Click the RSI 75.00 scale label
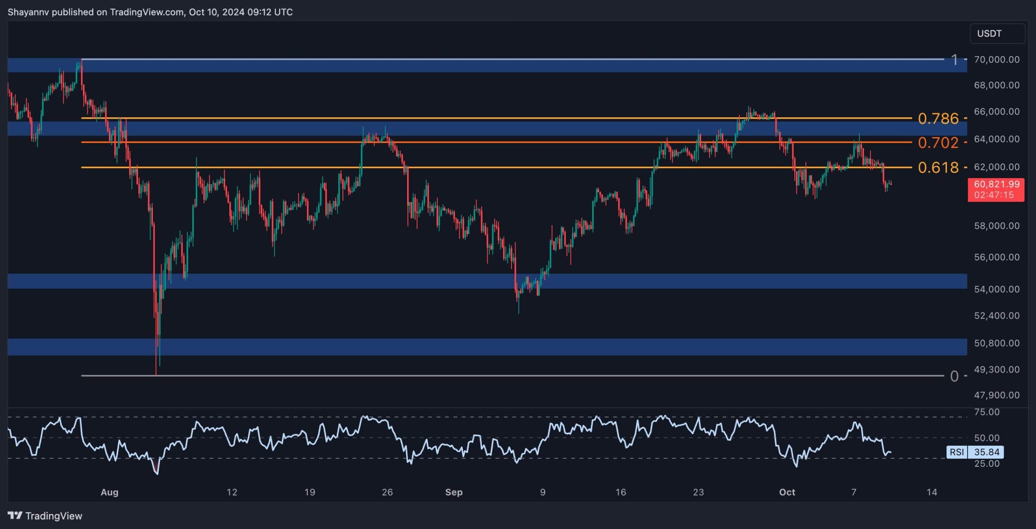Viewport: 1036px width, 529px height. click(x=987, y=412)
